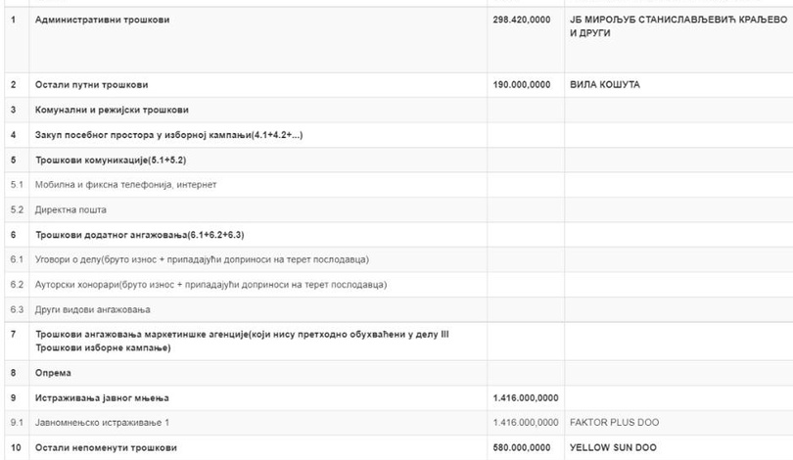This screenshot has height=460, width=793.
Task: Click the 190.000,0000 amount value
Action: pos(526,85)
